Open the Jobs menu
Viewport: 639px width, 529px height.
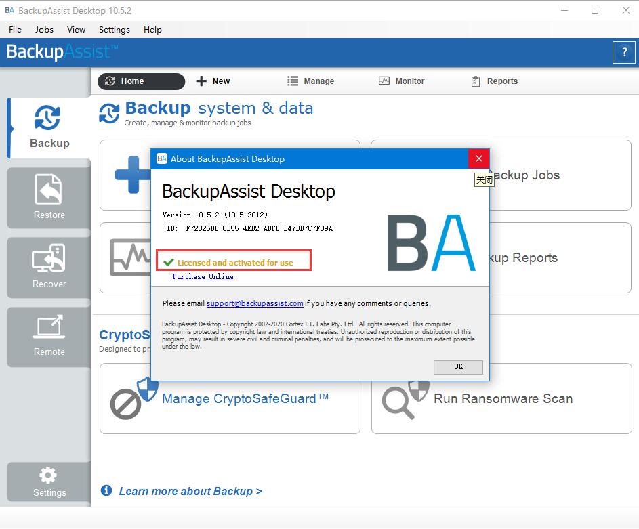click(44, 29)
